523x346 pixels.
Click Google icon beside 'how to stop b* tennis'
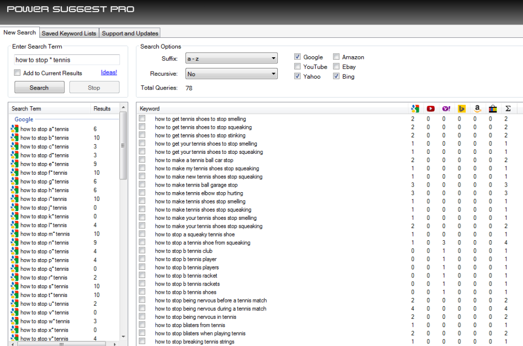[x=15, y=137]
